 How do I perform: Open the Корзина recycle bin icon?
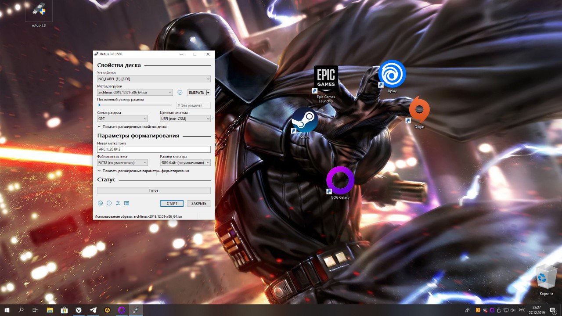coord(547,280)
